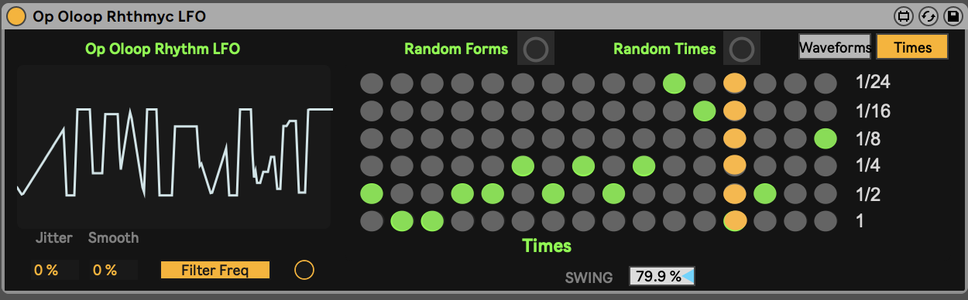
Task: Toggle the device activator in title bar
Action: 15,16
